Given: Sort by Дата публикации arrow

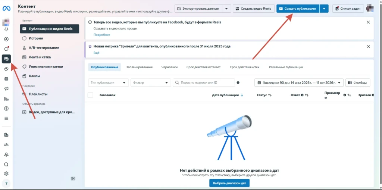Looking at the screenshot, I should pyautogui.click(x=242, y=95).
